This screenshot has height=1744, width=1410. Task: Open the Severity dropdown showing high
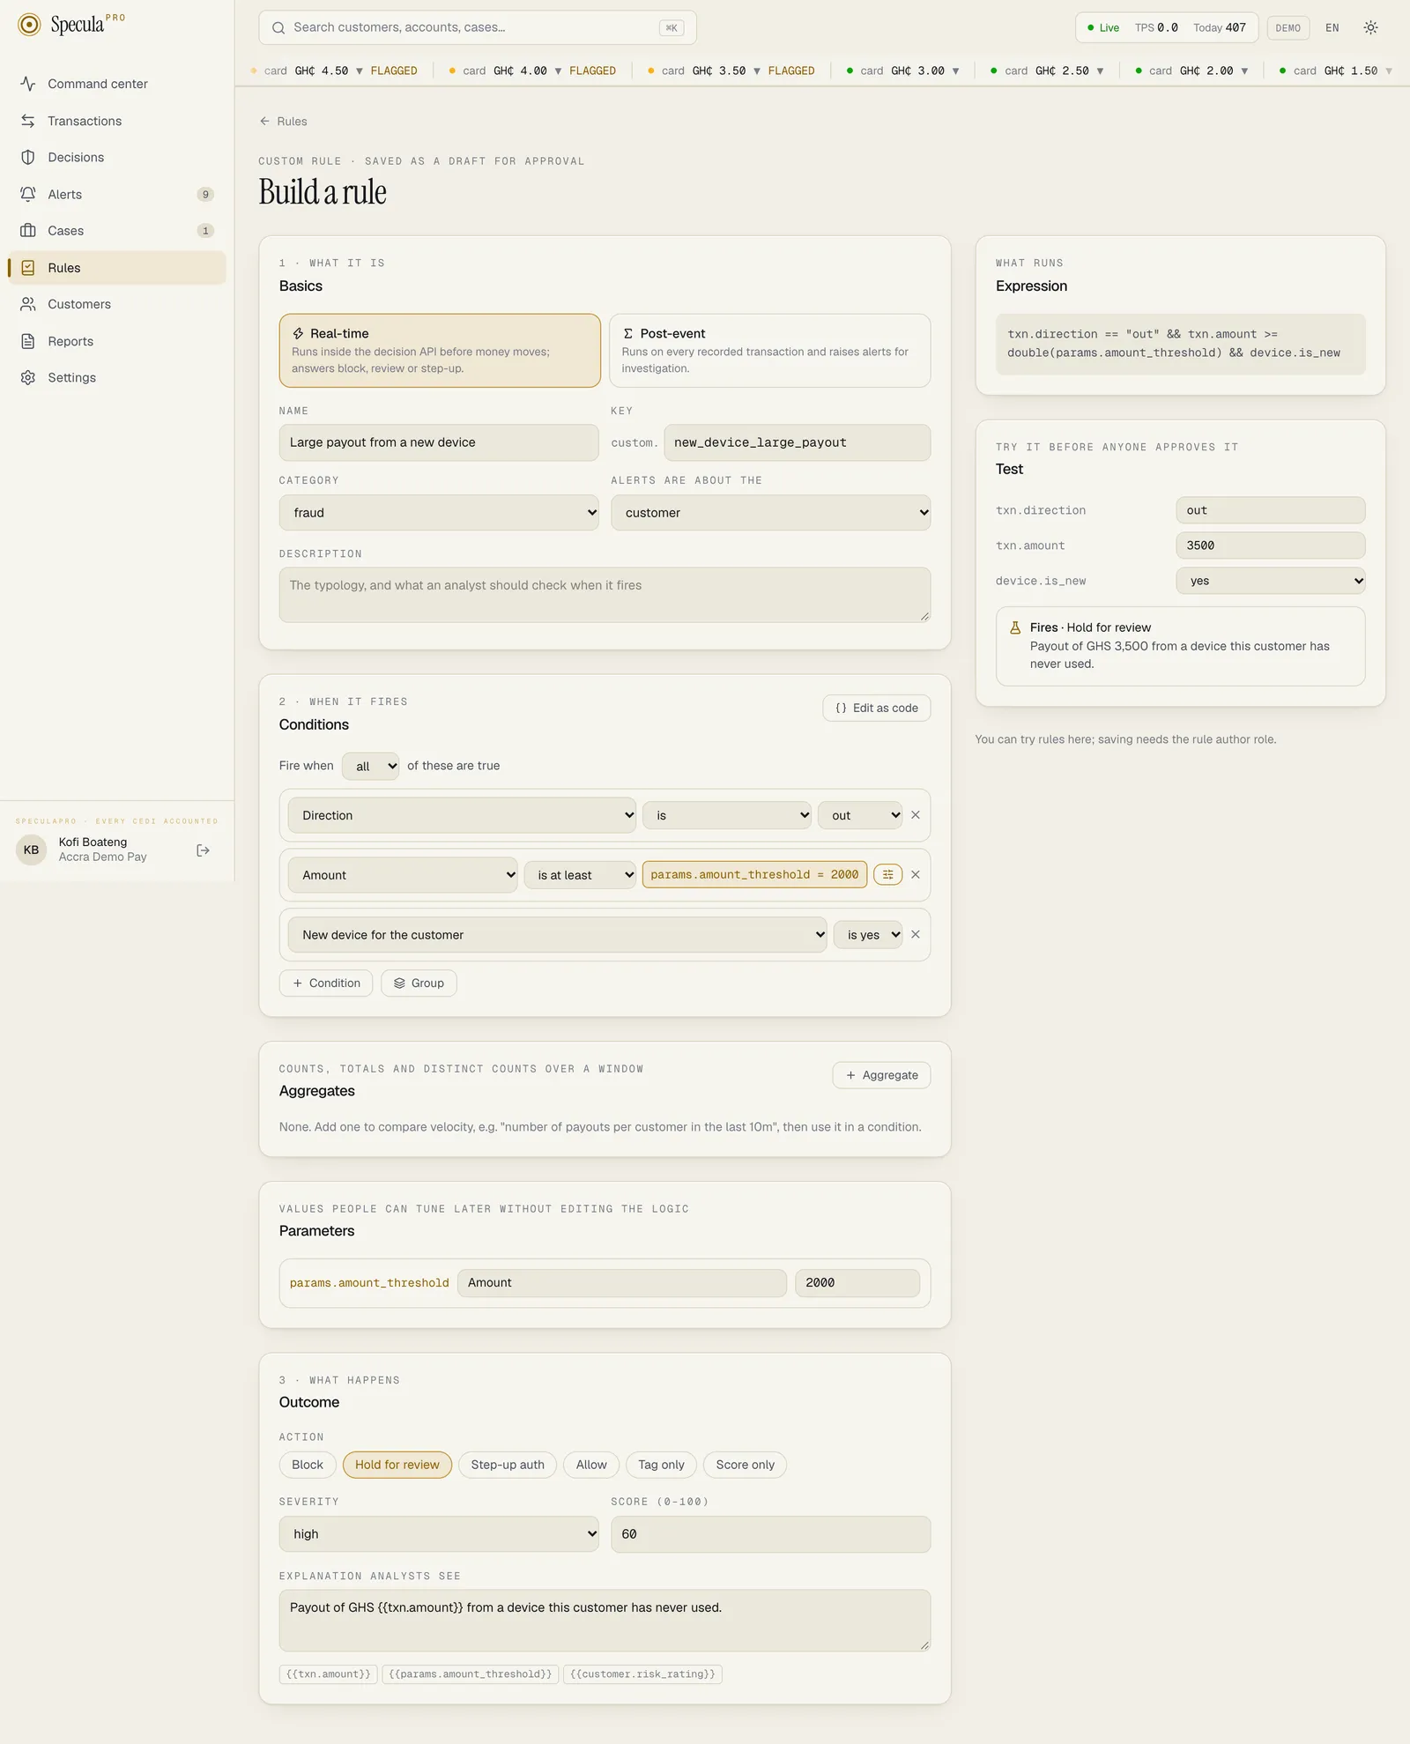(439, 1534)
